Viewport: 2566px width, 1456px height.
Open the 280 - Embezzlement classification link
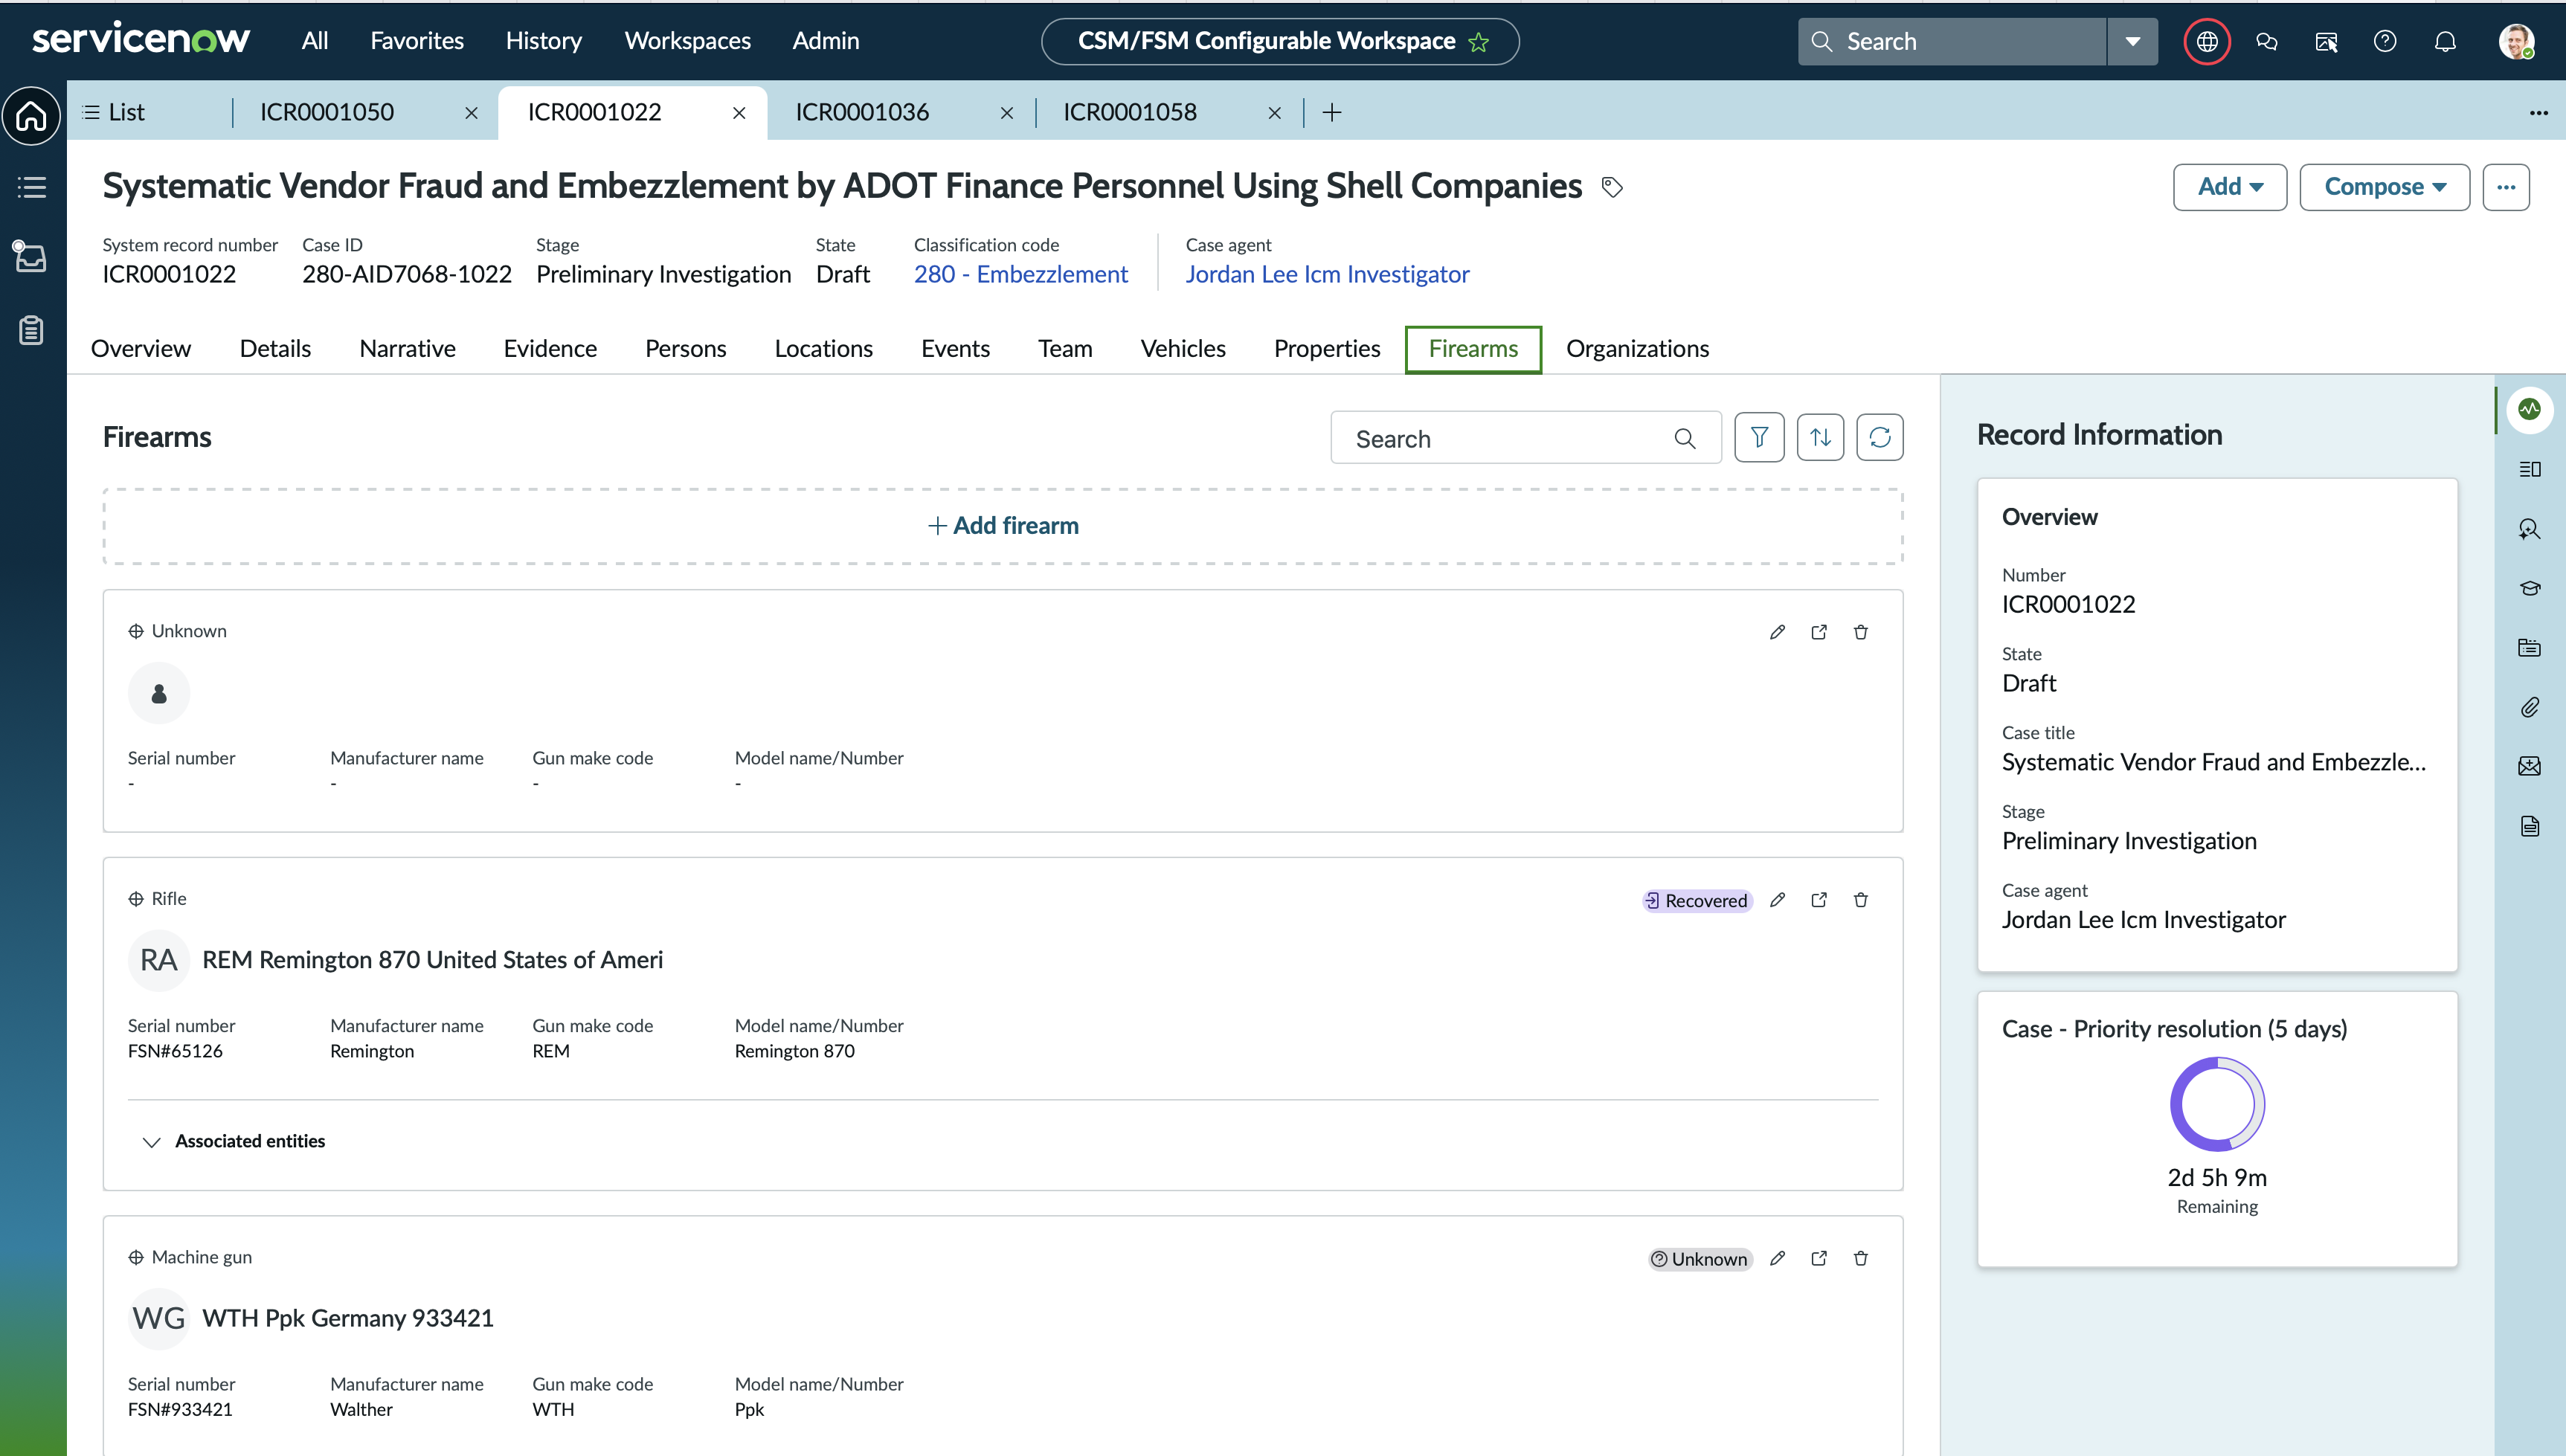[x=1020, y=274]
